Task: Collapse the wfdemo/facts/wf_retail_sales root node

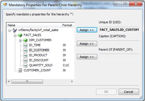Action: coord(10,30)
